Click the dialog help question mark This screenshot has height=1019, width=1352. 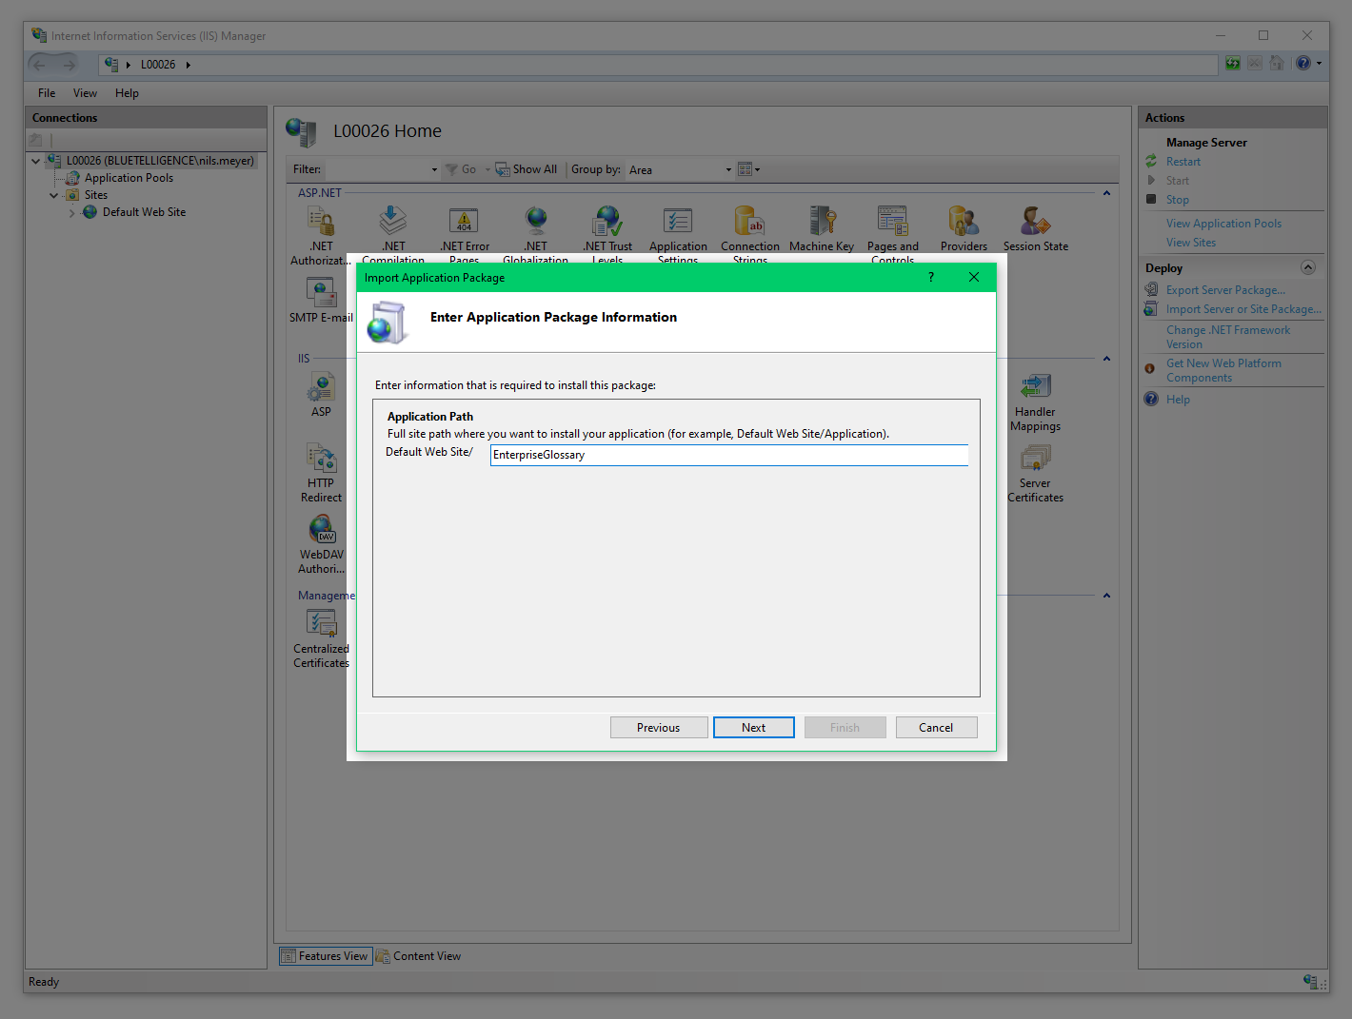click(931, 277)
